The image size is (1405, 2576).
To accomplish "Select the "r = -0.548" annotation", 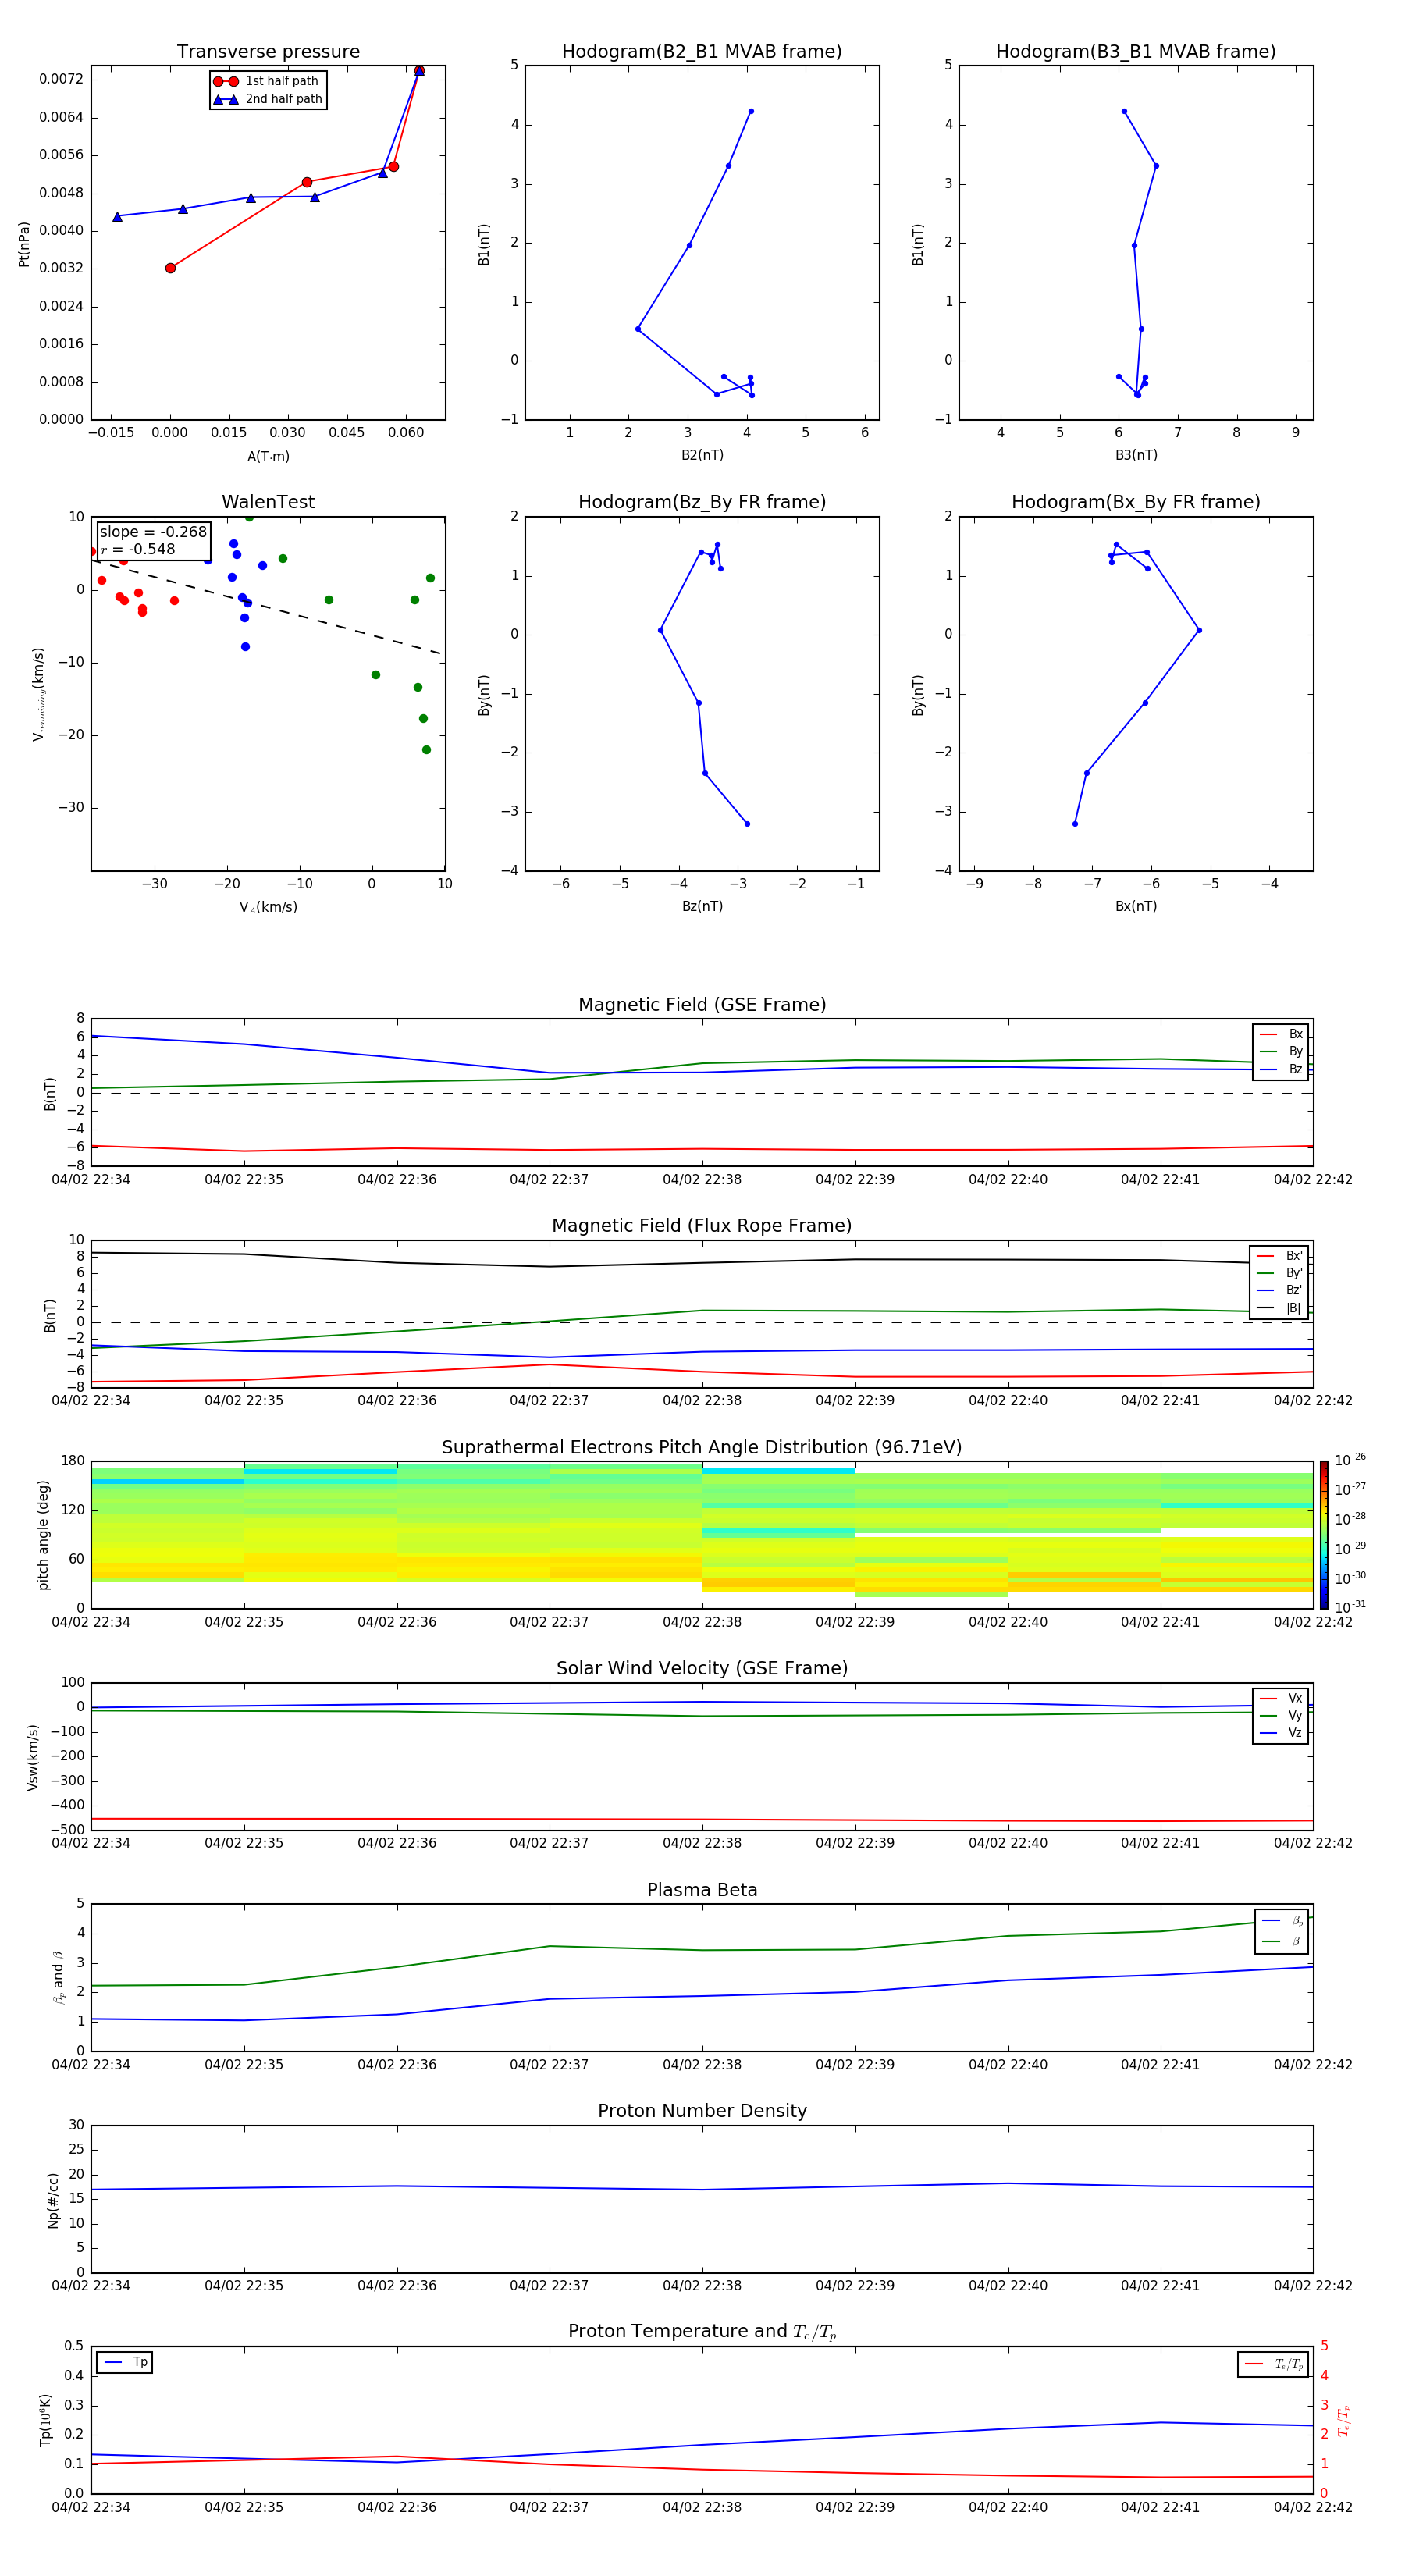I will tap(138, 549).
